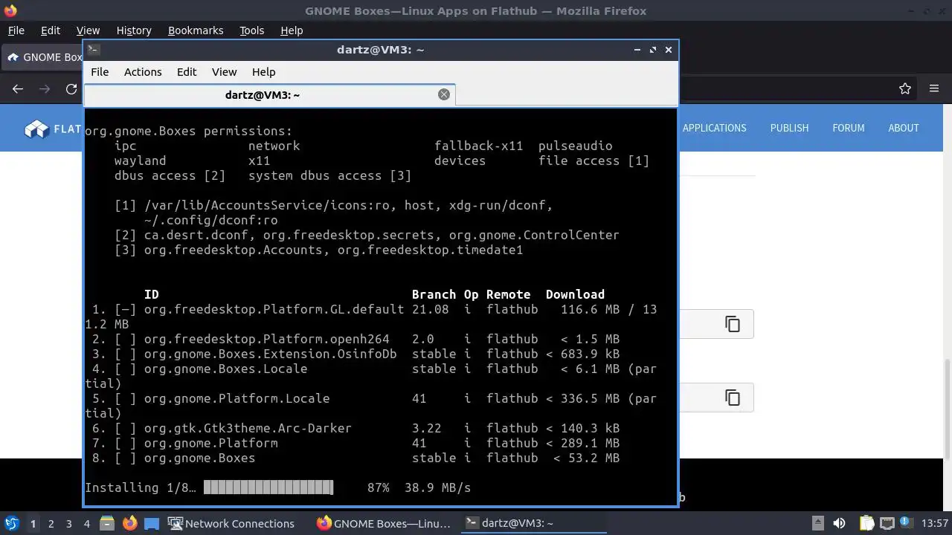The width and height of the screenshot is (952, 535).
Task: Open the volume control tray icon
Action: [x=840, y=523]
